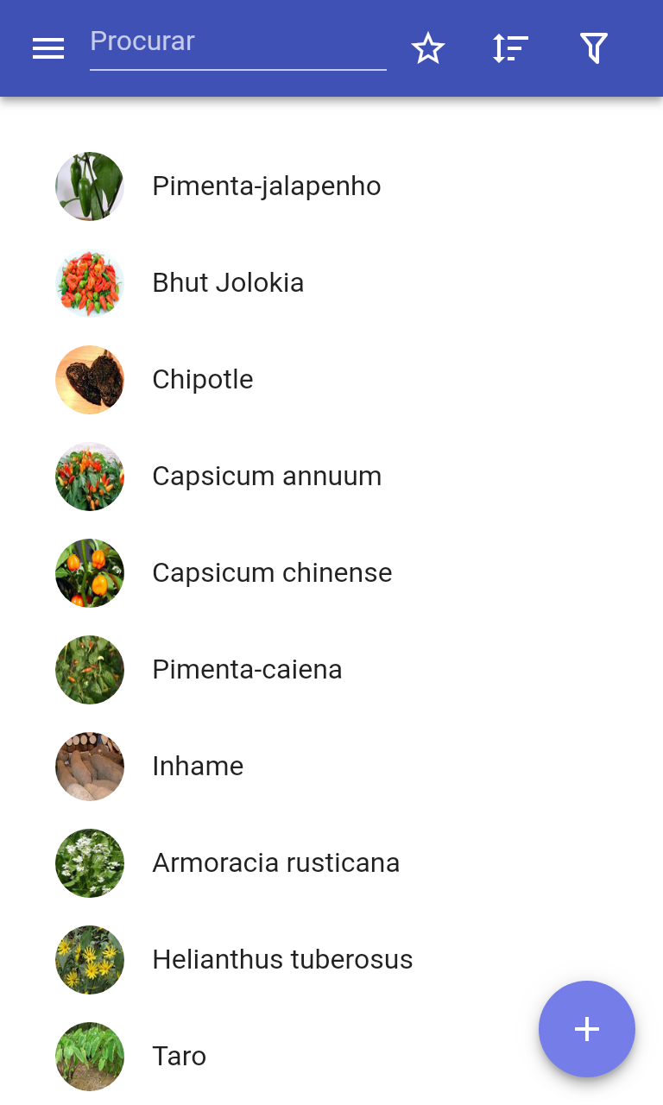This screenshot has width=663, height=1105.
Task: Open the Chipotle plant entry
Action: coord(203,380)
